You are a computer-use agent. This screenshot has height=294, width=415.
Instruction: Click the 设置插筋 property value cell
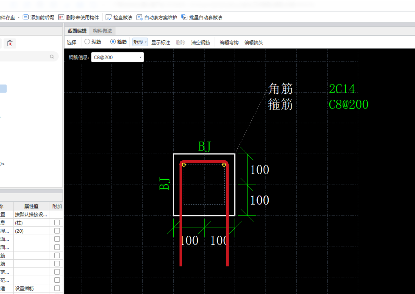pos(31,288)
